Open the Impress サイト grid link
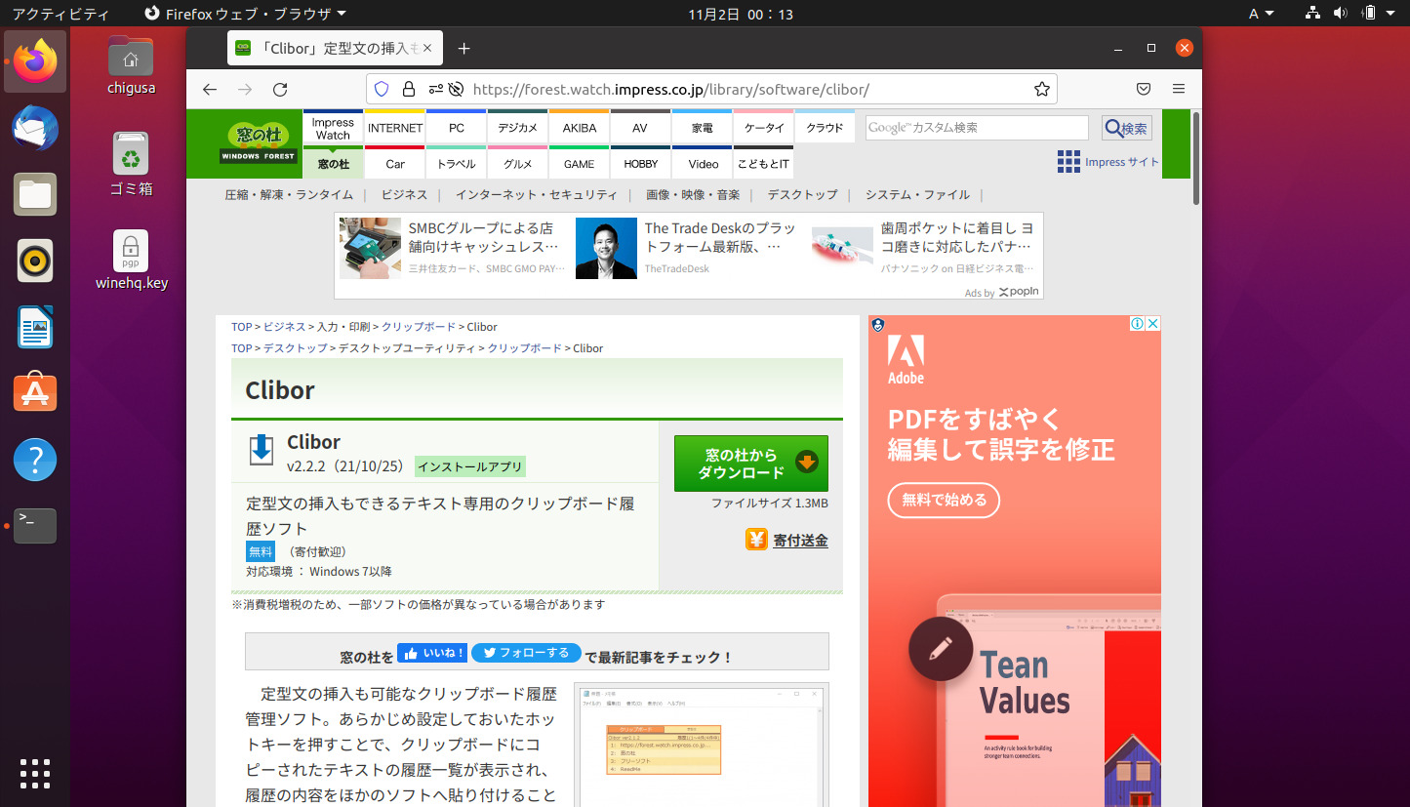1410x807 pixels. coord(1108,162)
